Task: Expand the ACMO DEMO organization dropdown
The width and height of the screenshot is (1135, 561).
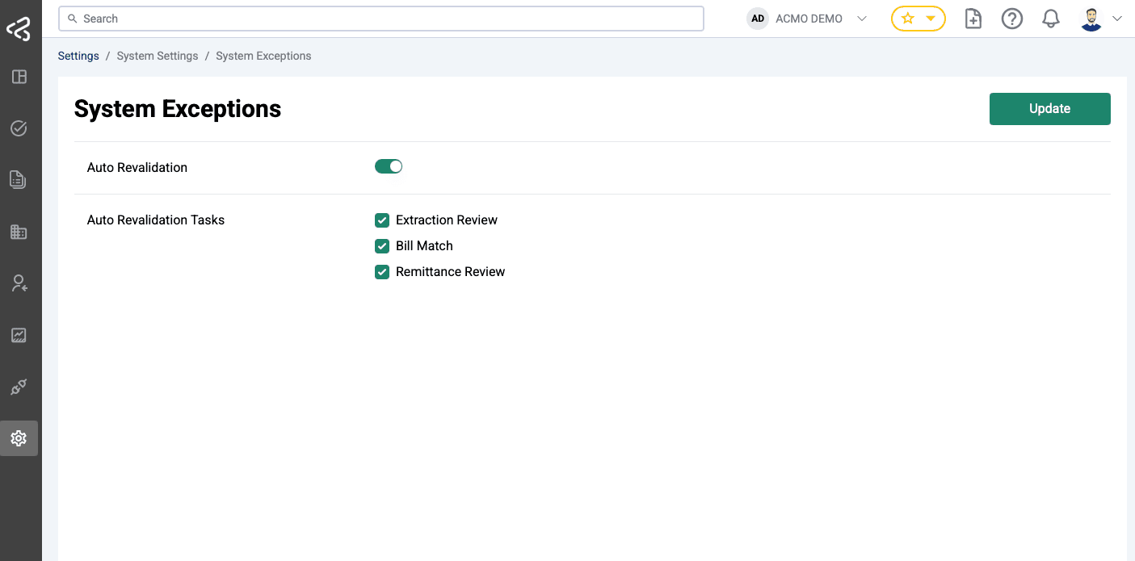Action: (862, 18)
